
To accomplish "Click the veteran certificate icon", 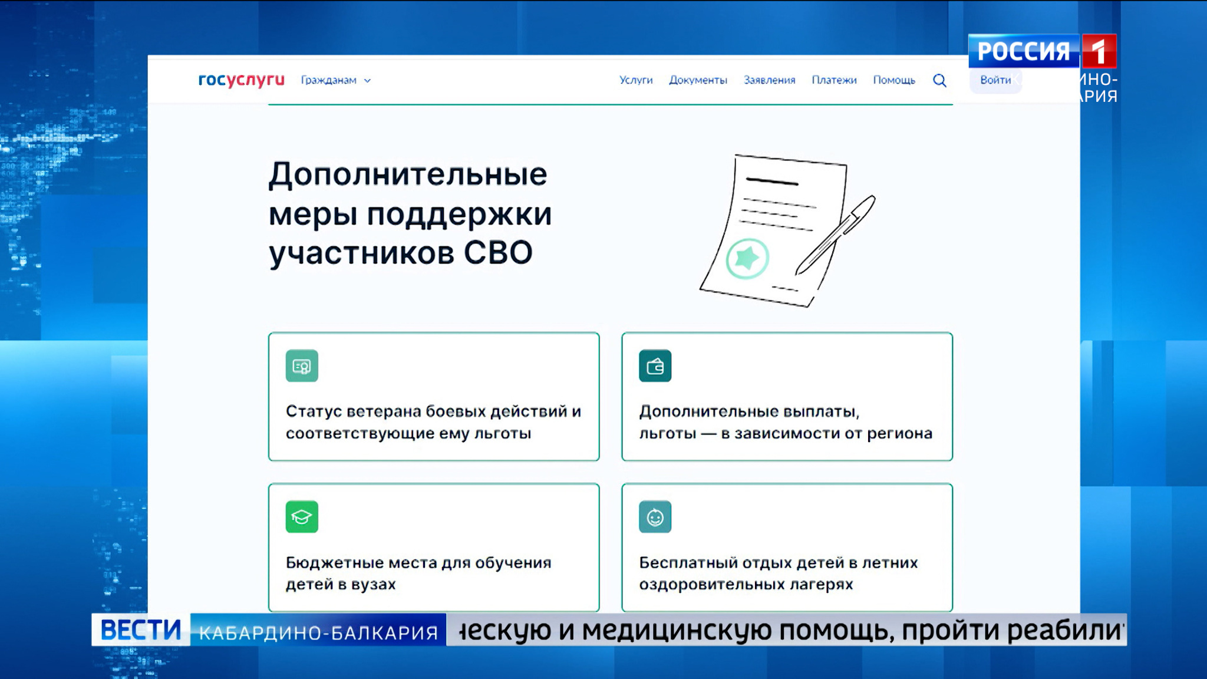I will (x=302, y=365).
